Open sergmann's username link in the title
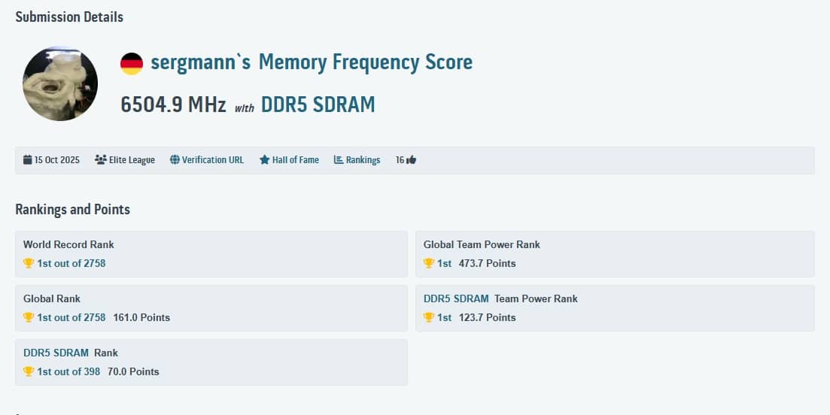 tap(200, 62)
